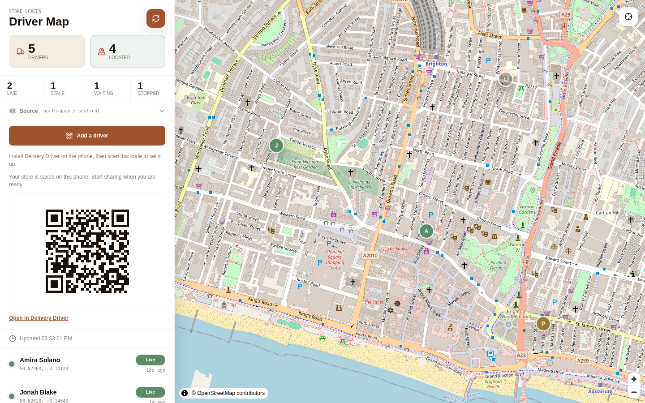This screenshot has width=645, height=403.
Task: Select driver marker A on map
Action: 426,231
